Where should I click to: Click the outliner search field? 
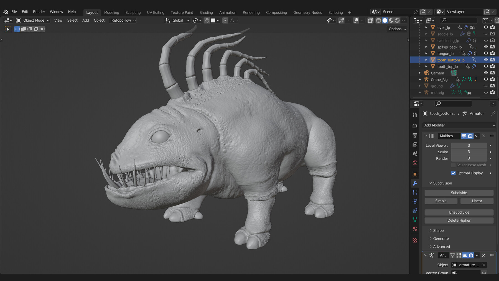(x=457, y=20)
